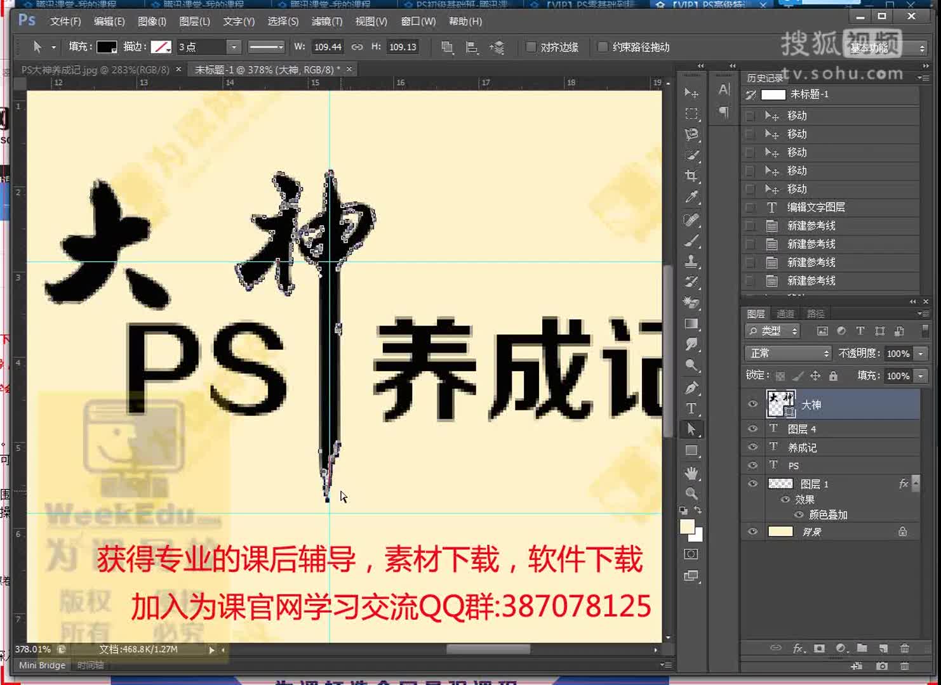Select the Hand tool
941x685 pixels.
[x=691, y=473]
